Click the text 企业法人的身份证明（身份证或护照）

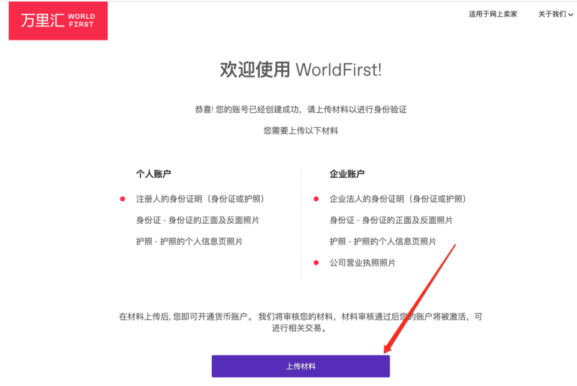point(398,199)
